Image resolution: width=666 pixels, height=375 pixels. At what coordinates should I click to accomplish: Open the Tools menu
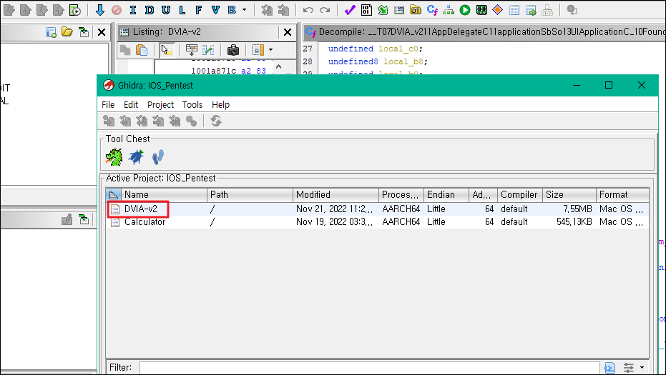coord(192,104)
